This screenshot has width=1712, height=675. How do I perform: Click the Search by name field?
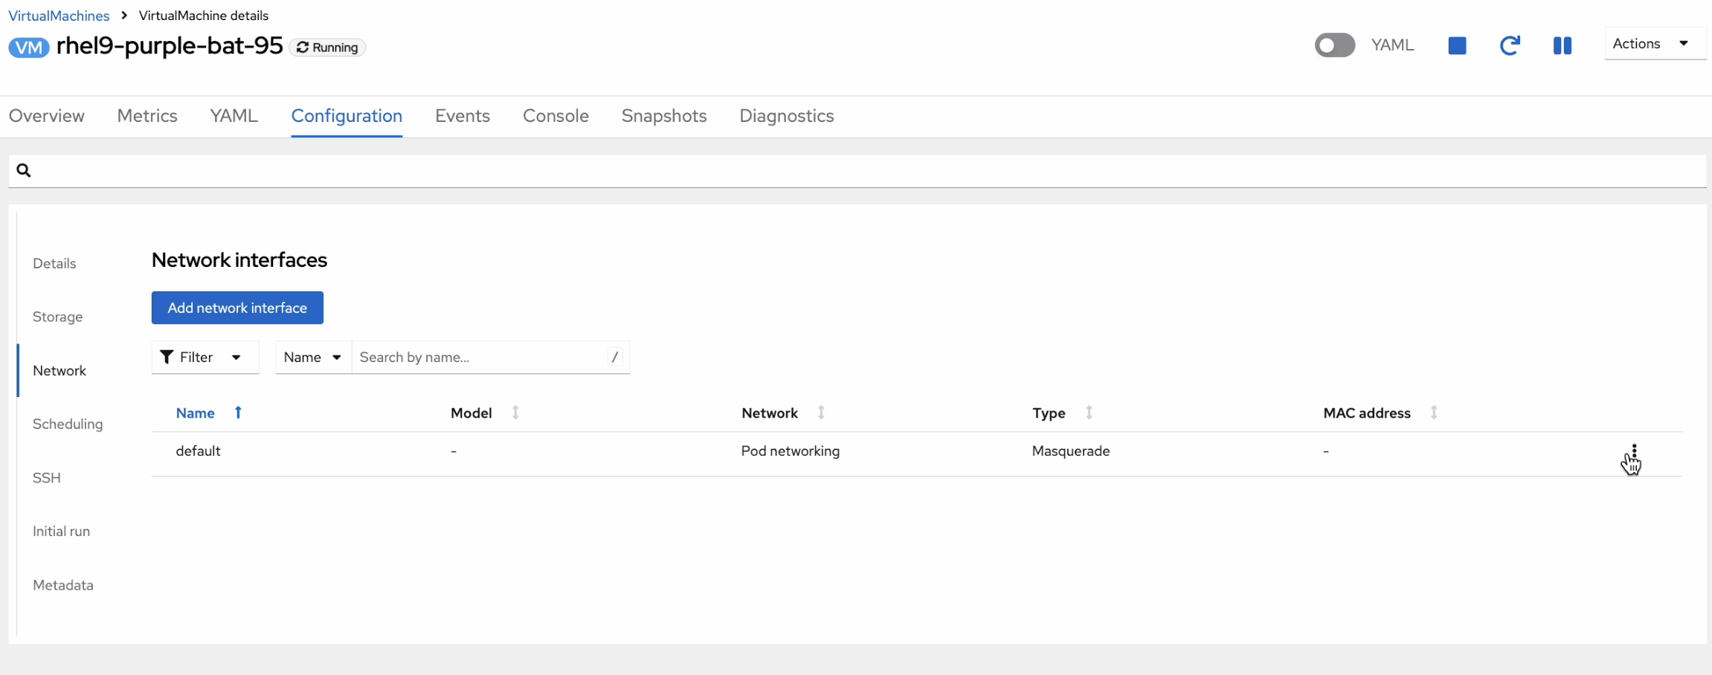click(480, 358)
